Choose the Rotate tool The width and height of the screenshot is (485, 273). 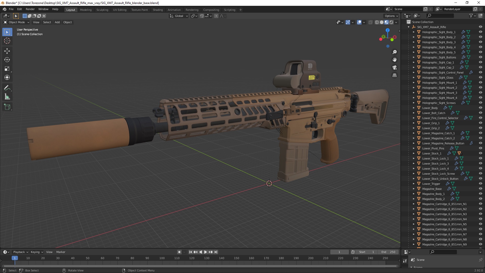coord(7,60)
